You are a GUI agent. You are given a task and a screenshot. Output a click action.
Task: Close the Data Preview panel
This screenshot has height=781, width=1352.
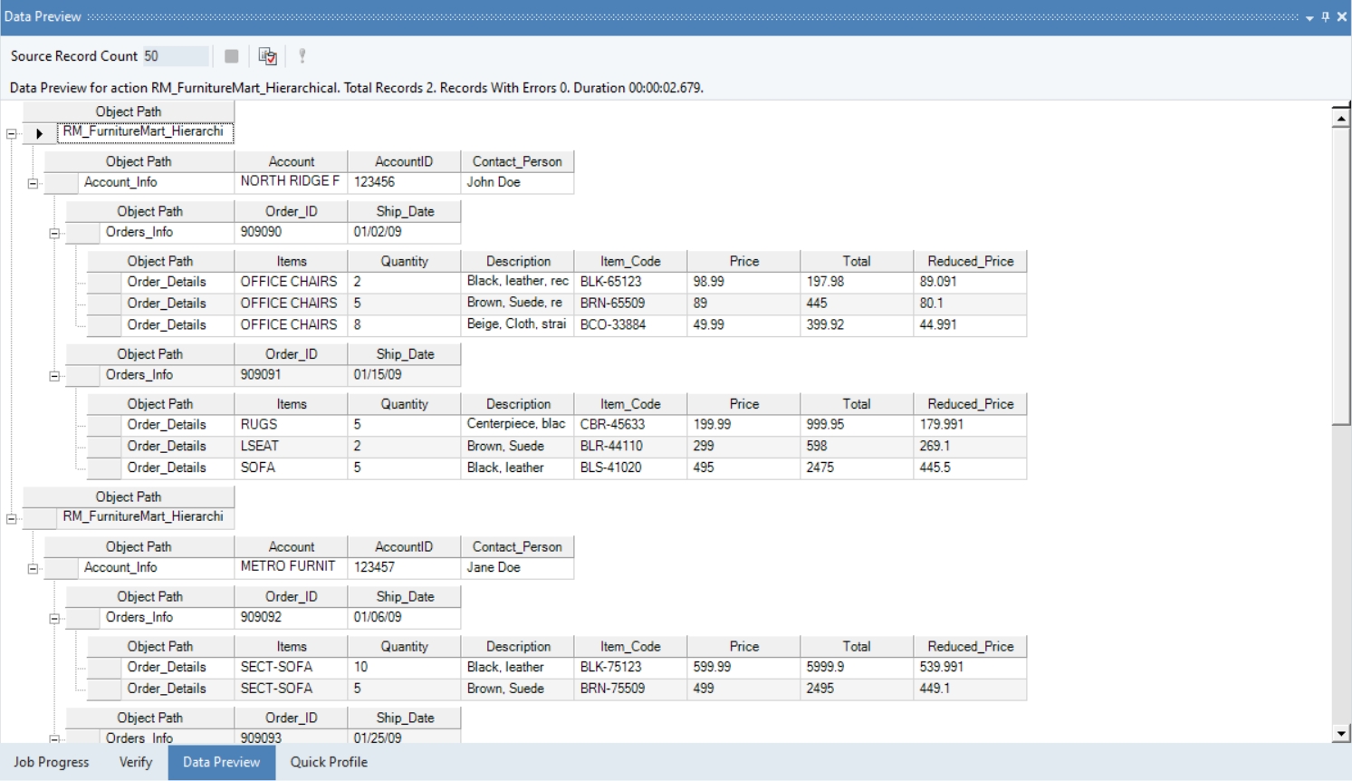[1342, 16]
